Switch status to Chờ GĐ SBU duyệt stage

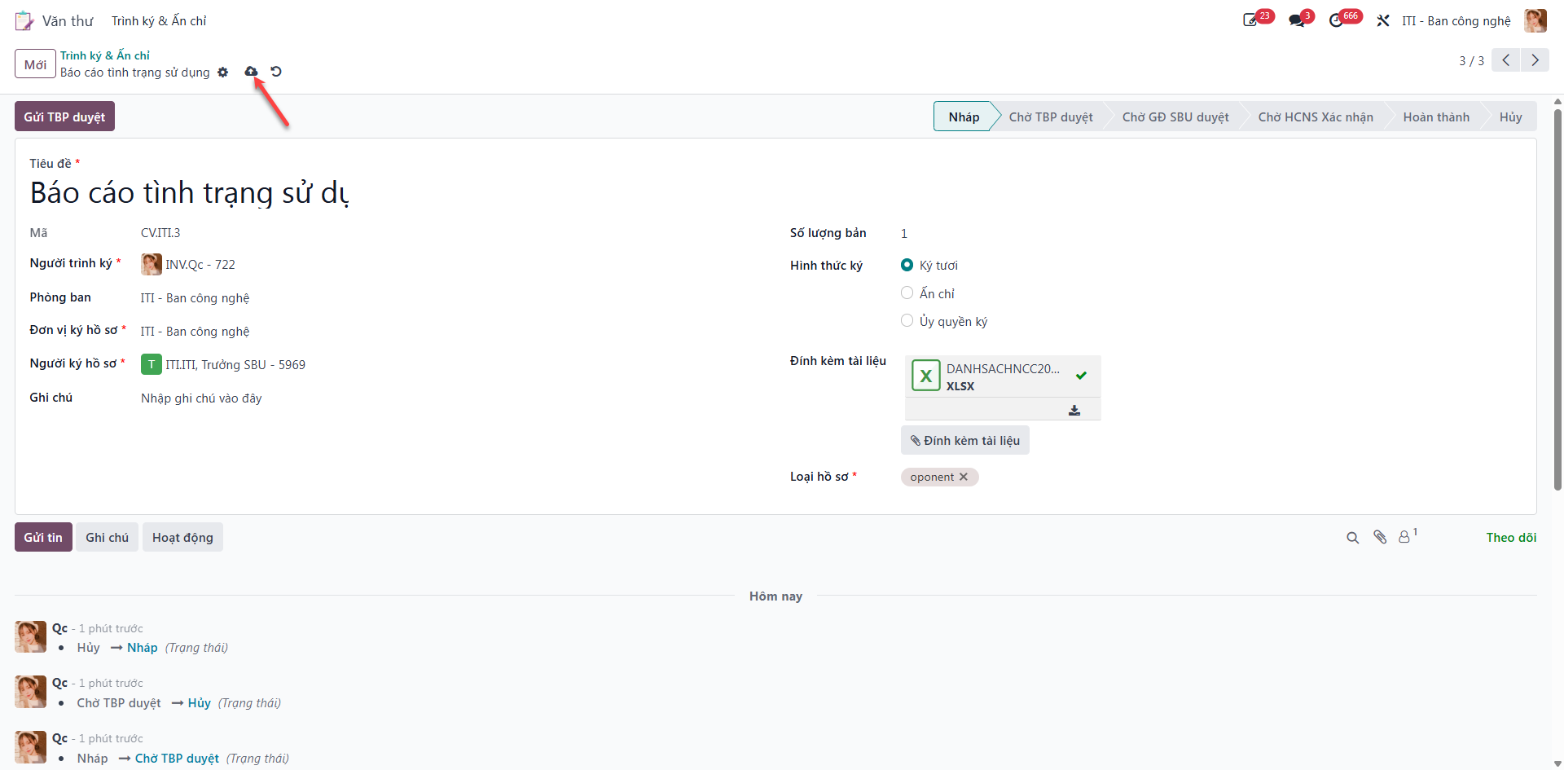pyautogui.click(x=1175, y=117)
